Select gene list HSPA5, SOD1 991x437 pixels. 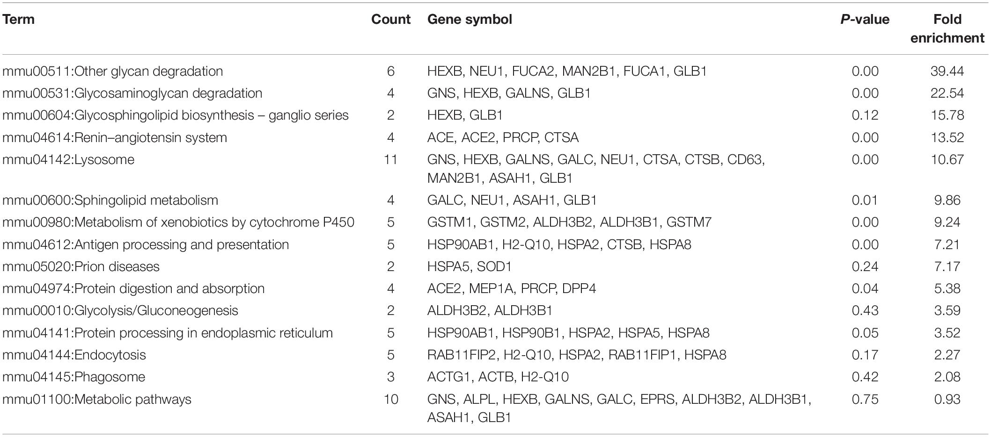click(470, 266)
